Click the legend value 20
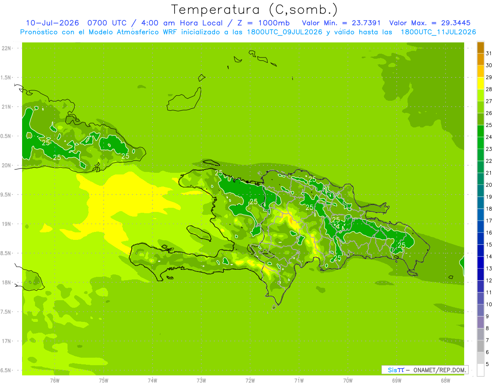The height and width of the screenshot is (386, 500). [x=489, y=185]
